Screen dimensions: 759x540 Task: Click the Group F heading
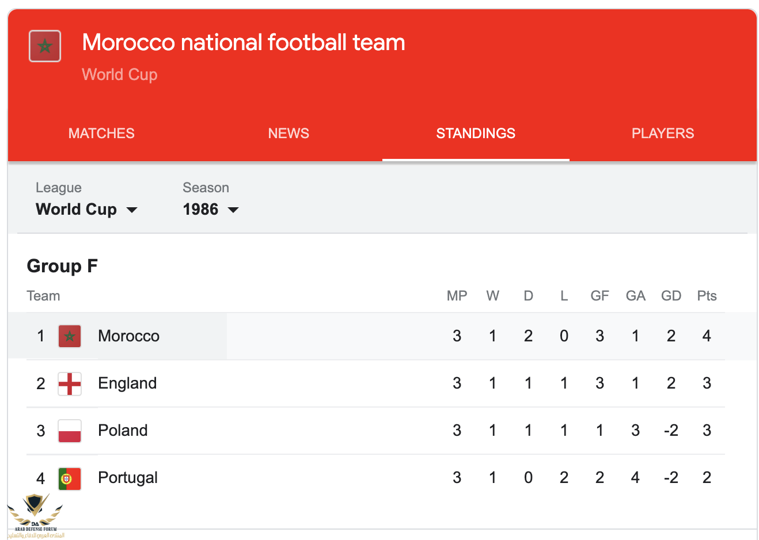(62, 266)
